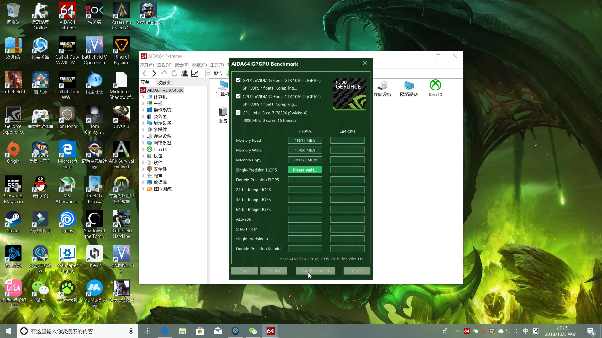Click Microsoft Store icon in taskbar
Screen dimensions: 602x338
[200, 331]
